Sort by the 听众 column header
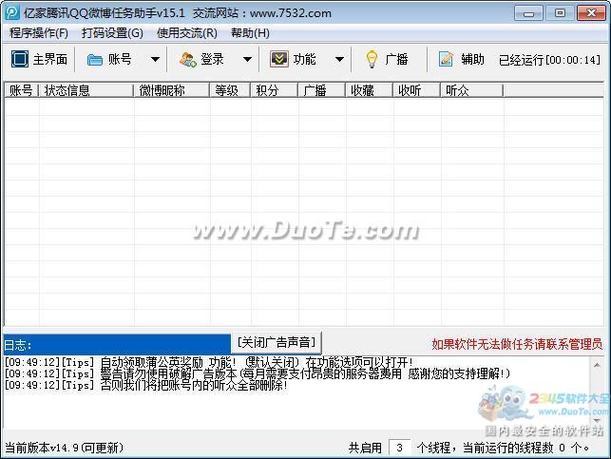This screenshot has width=611, height=459. (472, 90)
